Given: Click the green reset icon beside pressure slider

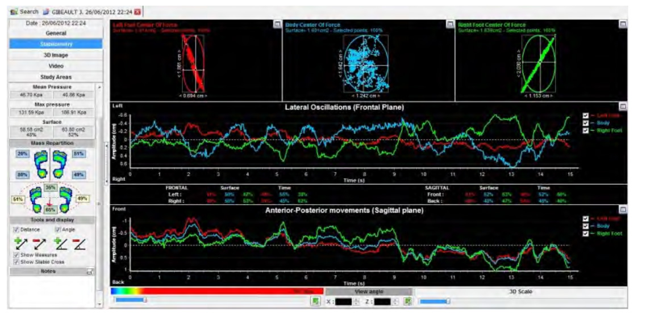Looking at the screenshot, I should pos(315,302).
